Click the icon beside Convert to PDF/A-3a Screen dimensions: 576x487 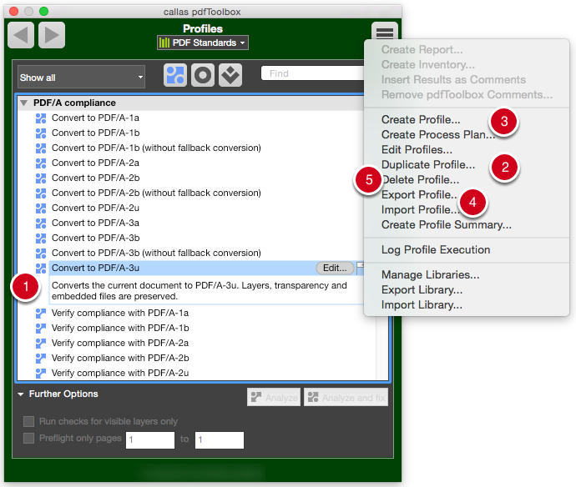[41, 223]
